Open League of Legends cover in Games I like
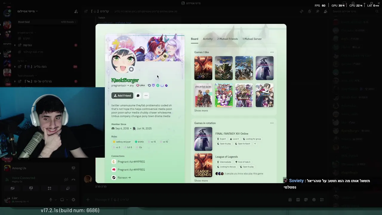Viewport: 382px width, 215px height. [x=203, y=68]
